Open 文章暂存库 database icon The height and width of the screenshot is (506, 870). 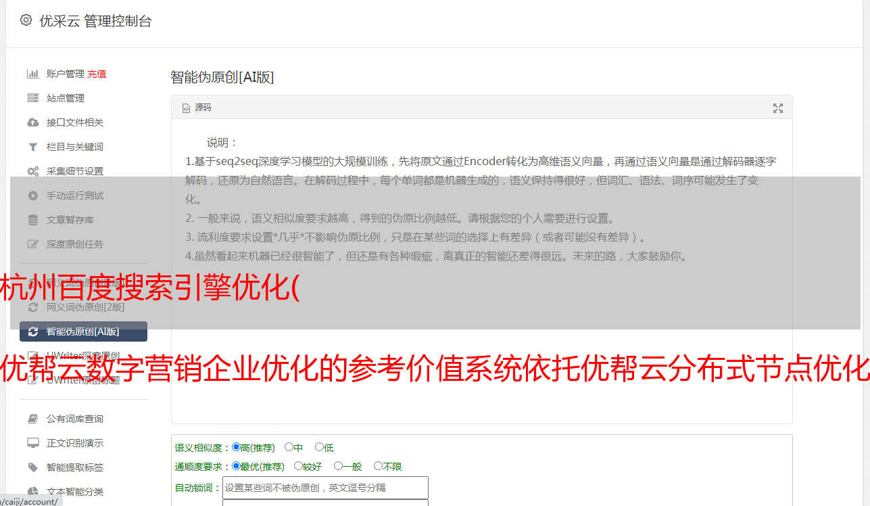point(32,220)
